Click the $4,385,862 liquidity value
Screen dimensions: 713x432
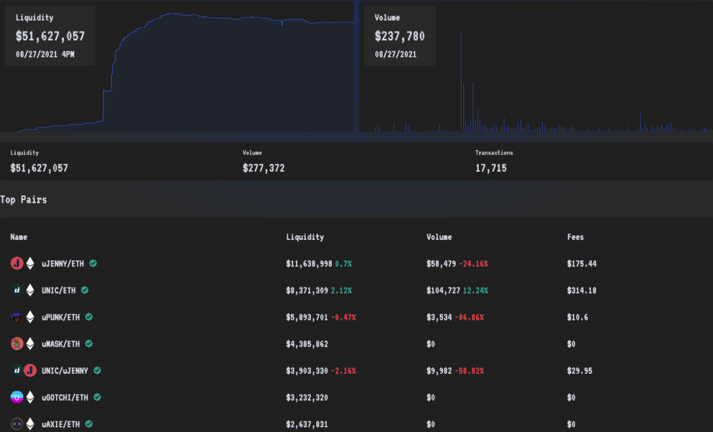307,344
